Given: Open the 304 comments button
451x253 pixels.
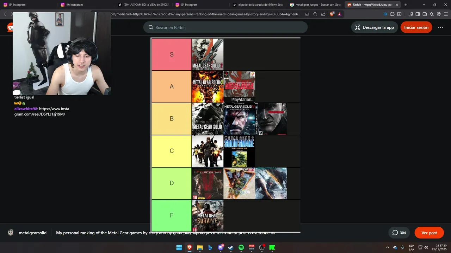Looking at the screenshot, I should pyautogui.click(x=399, y=233).
